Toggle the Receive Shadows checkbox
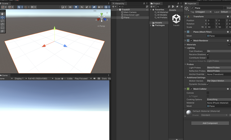231x140 pixels. [x=208, y=54]
